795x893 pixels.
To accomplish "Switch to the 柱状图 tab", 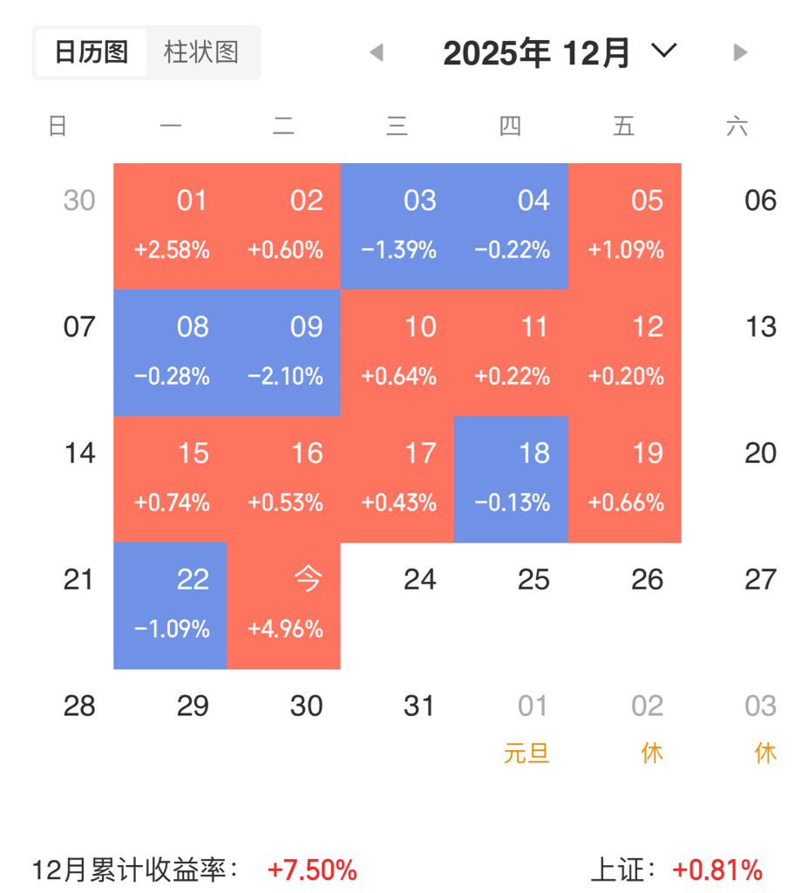I will click(201, 52).
